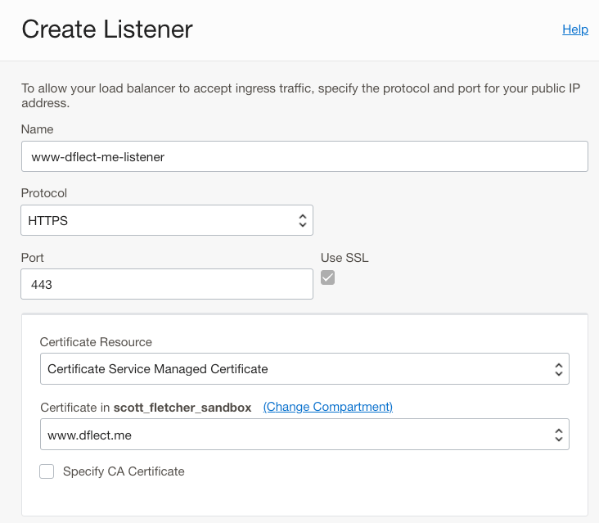Click the Certificate Resource label

pos(96,342)
